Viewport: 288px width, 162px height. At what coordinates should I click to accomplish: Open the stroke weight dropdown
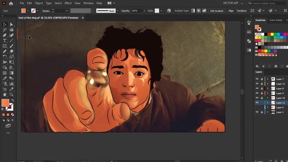pyautogui.click(x=67, y=11)
